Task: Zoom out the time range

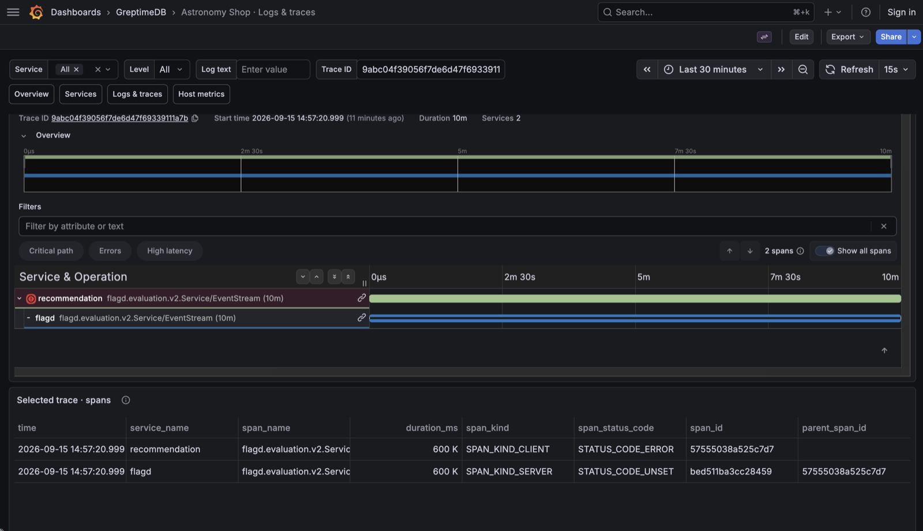Action: 802,69
